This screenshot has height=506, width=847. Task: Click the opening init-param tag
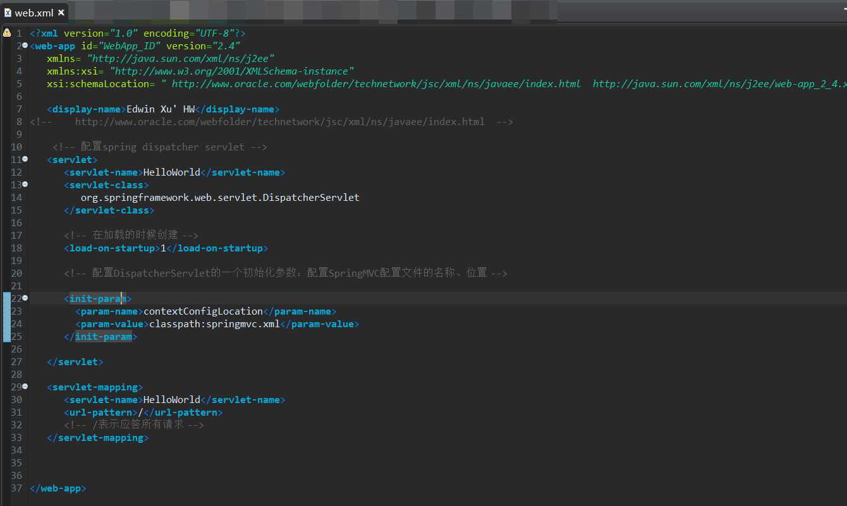[98, 298]
